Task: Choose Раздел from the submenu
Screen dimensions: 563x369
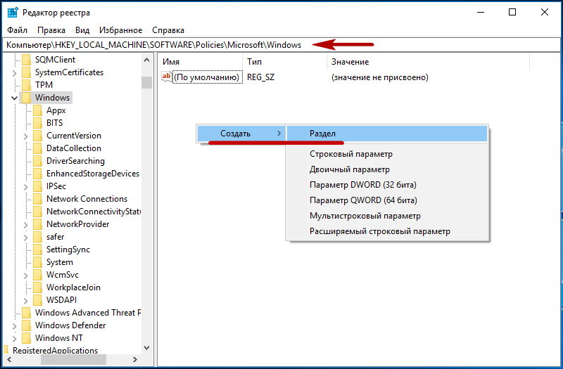Action: click(x=387, y=134)
